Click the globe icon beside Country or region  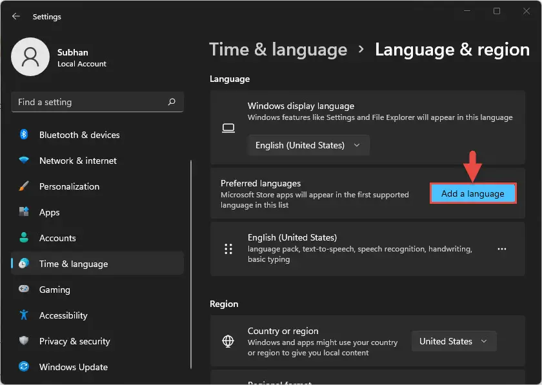pyautogui.click(x=228, y=341)
